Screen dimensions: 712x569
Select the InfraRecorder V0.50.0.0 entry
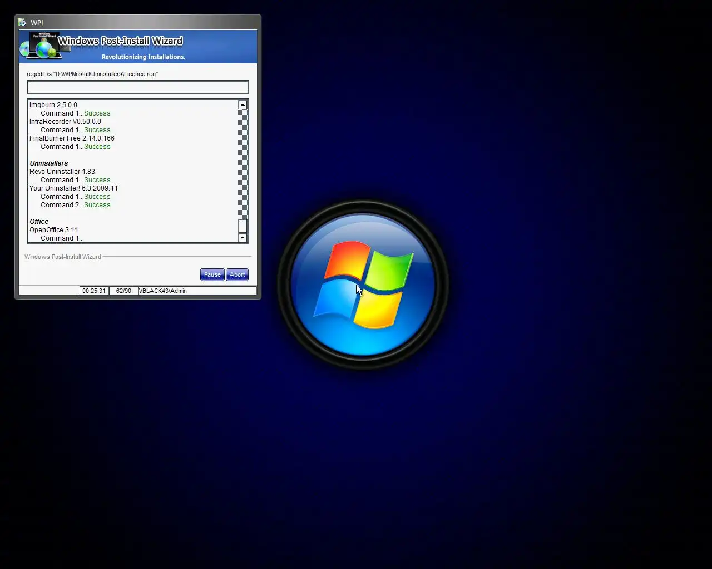(x=66, y=122)
